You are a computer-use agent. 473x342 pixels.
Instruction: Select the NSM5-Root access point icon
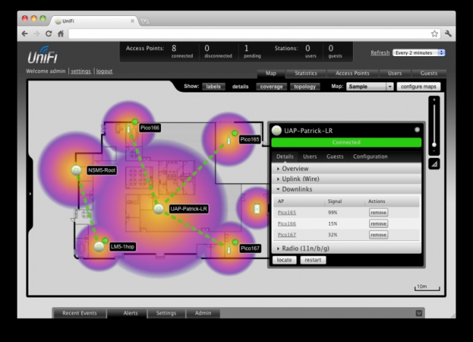click(x=76, y=170)
